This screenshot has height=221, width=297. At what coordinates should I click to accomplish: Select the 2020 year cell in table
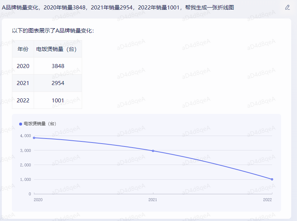click(x=23, y=66)
